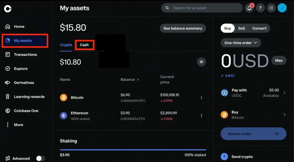Click the Send crypto arrow icon
Screen dimensions: 294x162
(224, 157)
